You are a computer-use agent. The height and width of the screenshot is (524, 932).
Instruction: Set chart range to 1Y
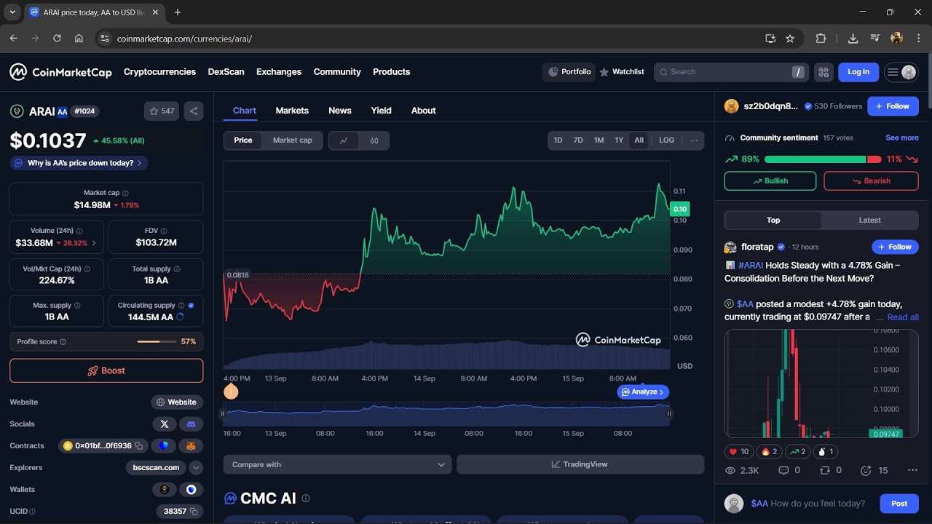(619, 140)
